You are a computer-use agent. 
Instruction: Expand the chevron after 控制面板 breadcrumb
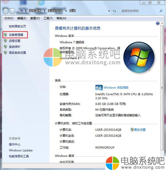click(x=45, y=11)
